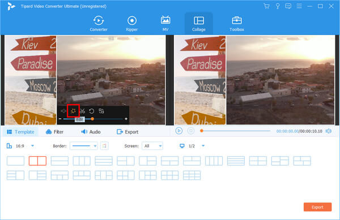This screenshot has width=340, height=220.
Task: Switch to the Ripper tab
Action: (x=132, y=24)
